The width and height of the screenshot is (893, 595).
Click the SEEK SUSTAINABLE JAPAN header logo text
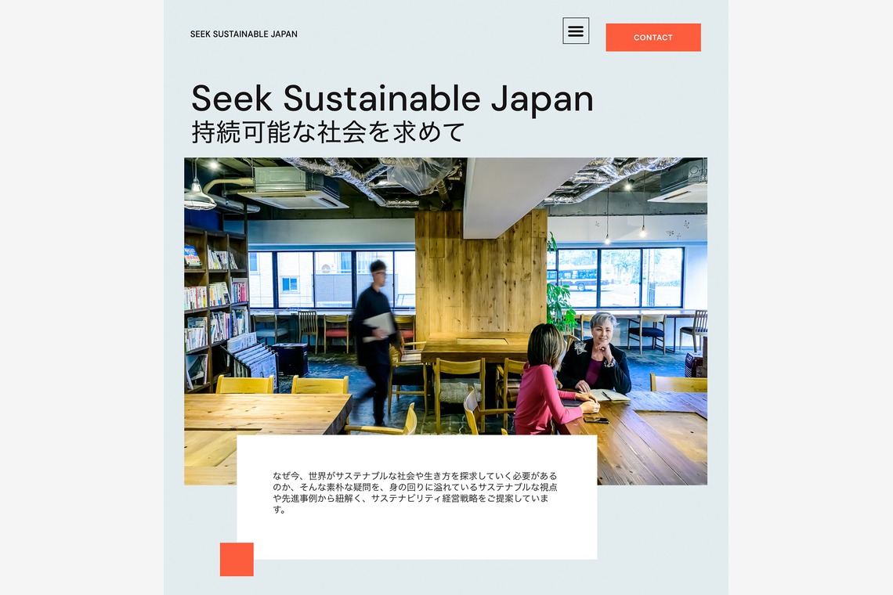coord(244,34)
